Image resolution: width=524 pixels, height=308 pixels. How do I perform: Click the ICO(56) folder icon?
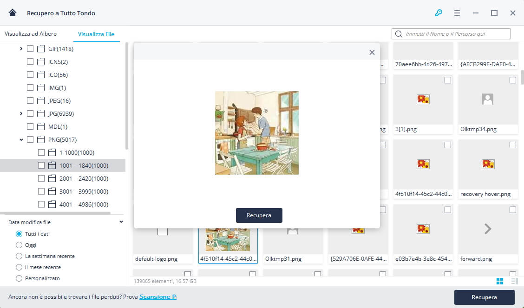pos(41,75)
